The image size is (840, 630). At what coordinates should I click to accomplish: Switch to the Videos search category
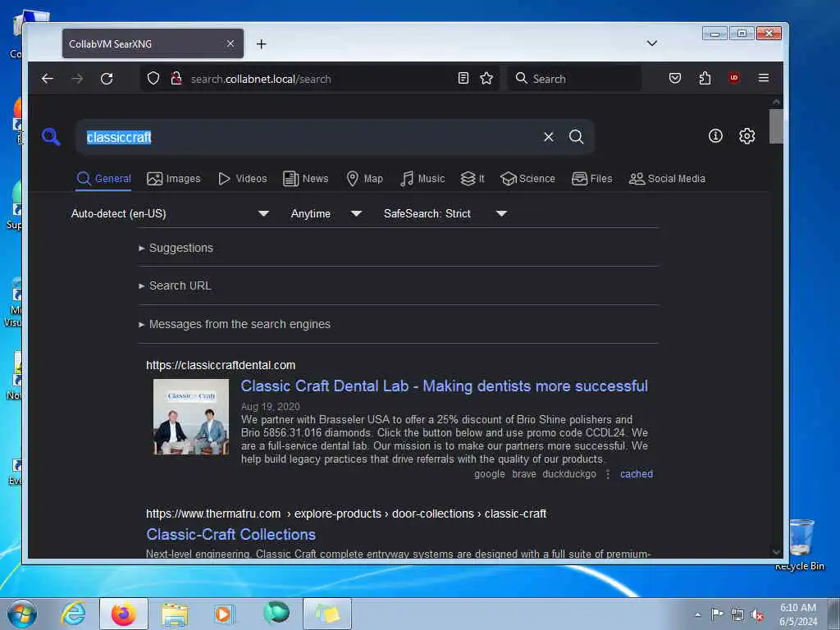coord(243,179)
